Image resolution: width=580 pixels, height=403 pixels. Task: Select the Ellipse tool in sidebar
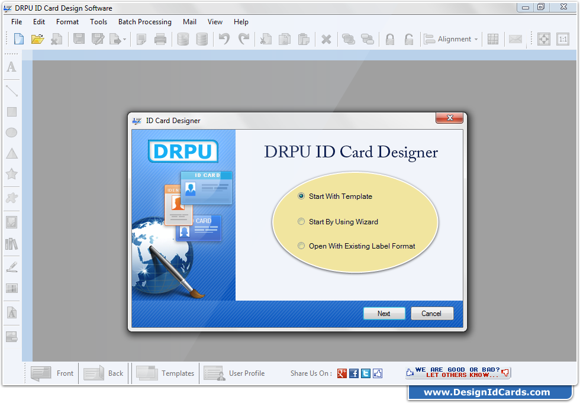point(11,133)
